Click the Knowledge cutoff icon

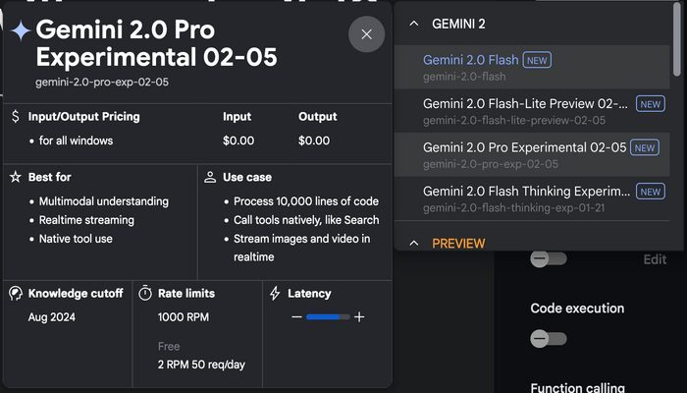[x=15, y=293]
